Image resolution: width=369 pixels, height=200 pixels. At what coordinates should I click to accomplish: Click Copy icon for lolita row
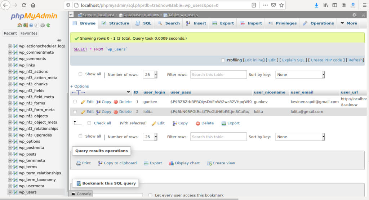point(98,112)
